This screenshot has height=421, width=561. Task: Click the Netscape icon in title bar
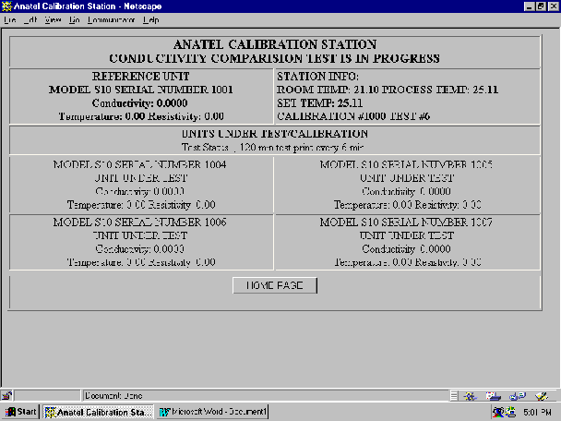coord(6,6)
